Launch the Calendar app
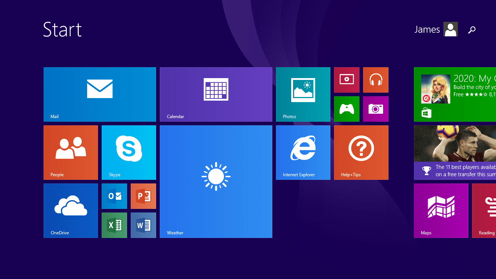The height and width of the screenshot is (279, 496). (216, 94)
